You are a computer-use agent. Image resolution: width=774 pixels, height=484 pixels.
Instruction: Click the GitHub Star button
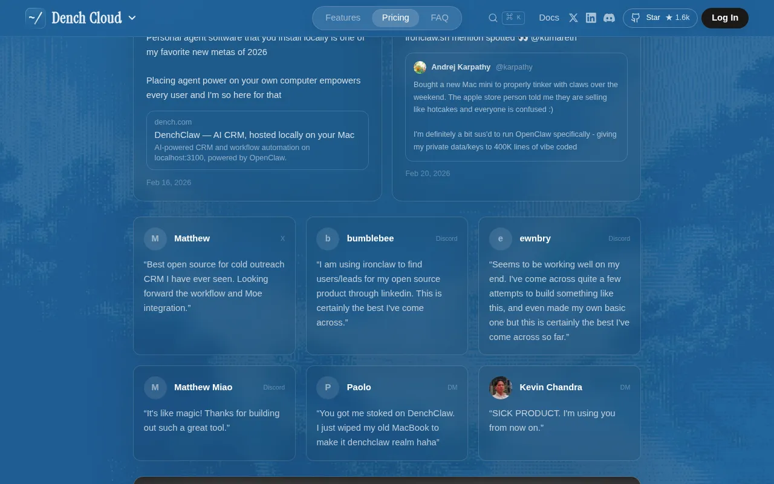point(660,18)
